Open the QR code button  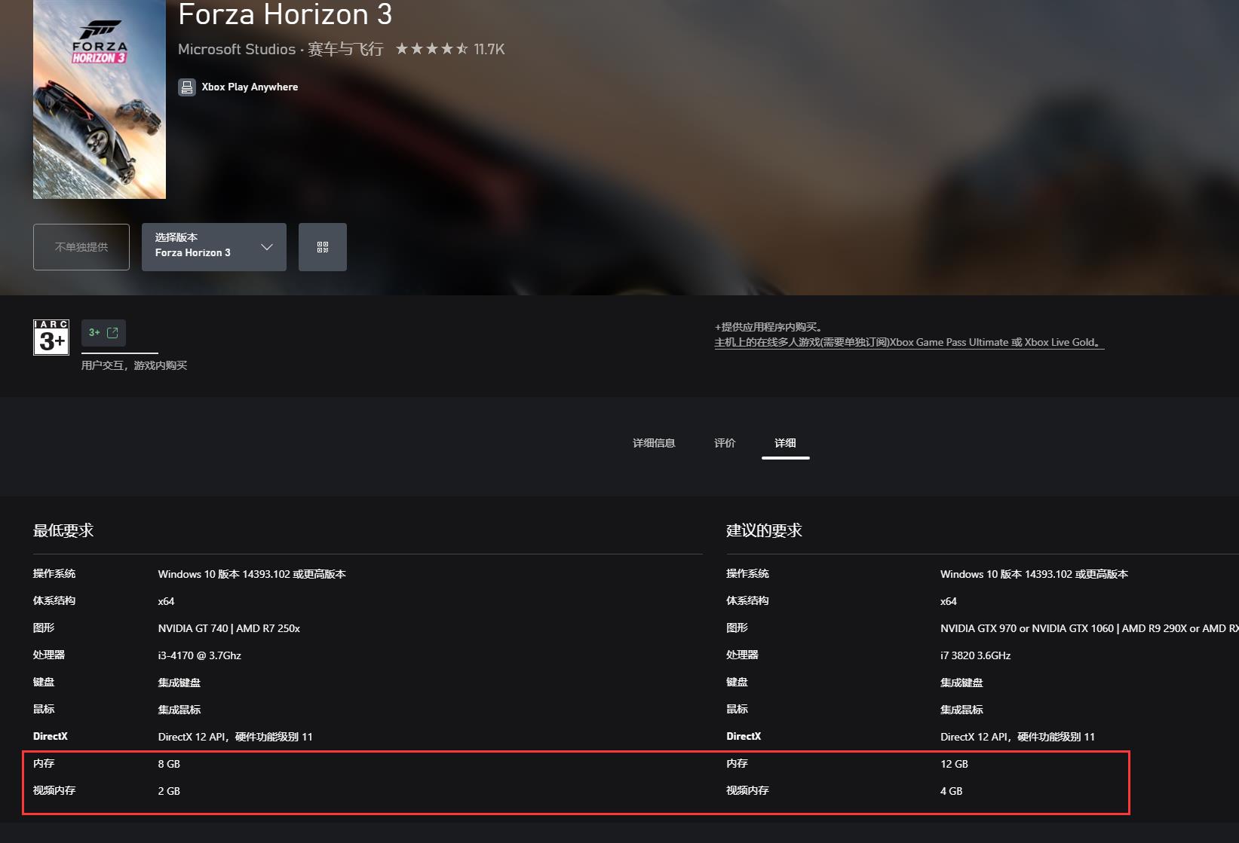[323, 247]
